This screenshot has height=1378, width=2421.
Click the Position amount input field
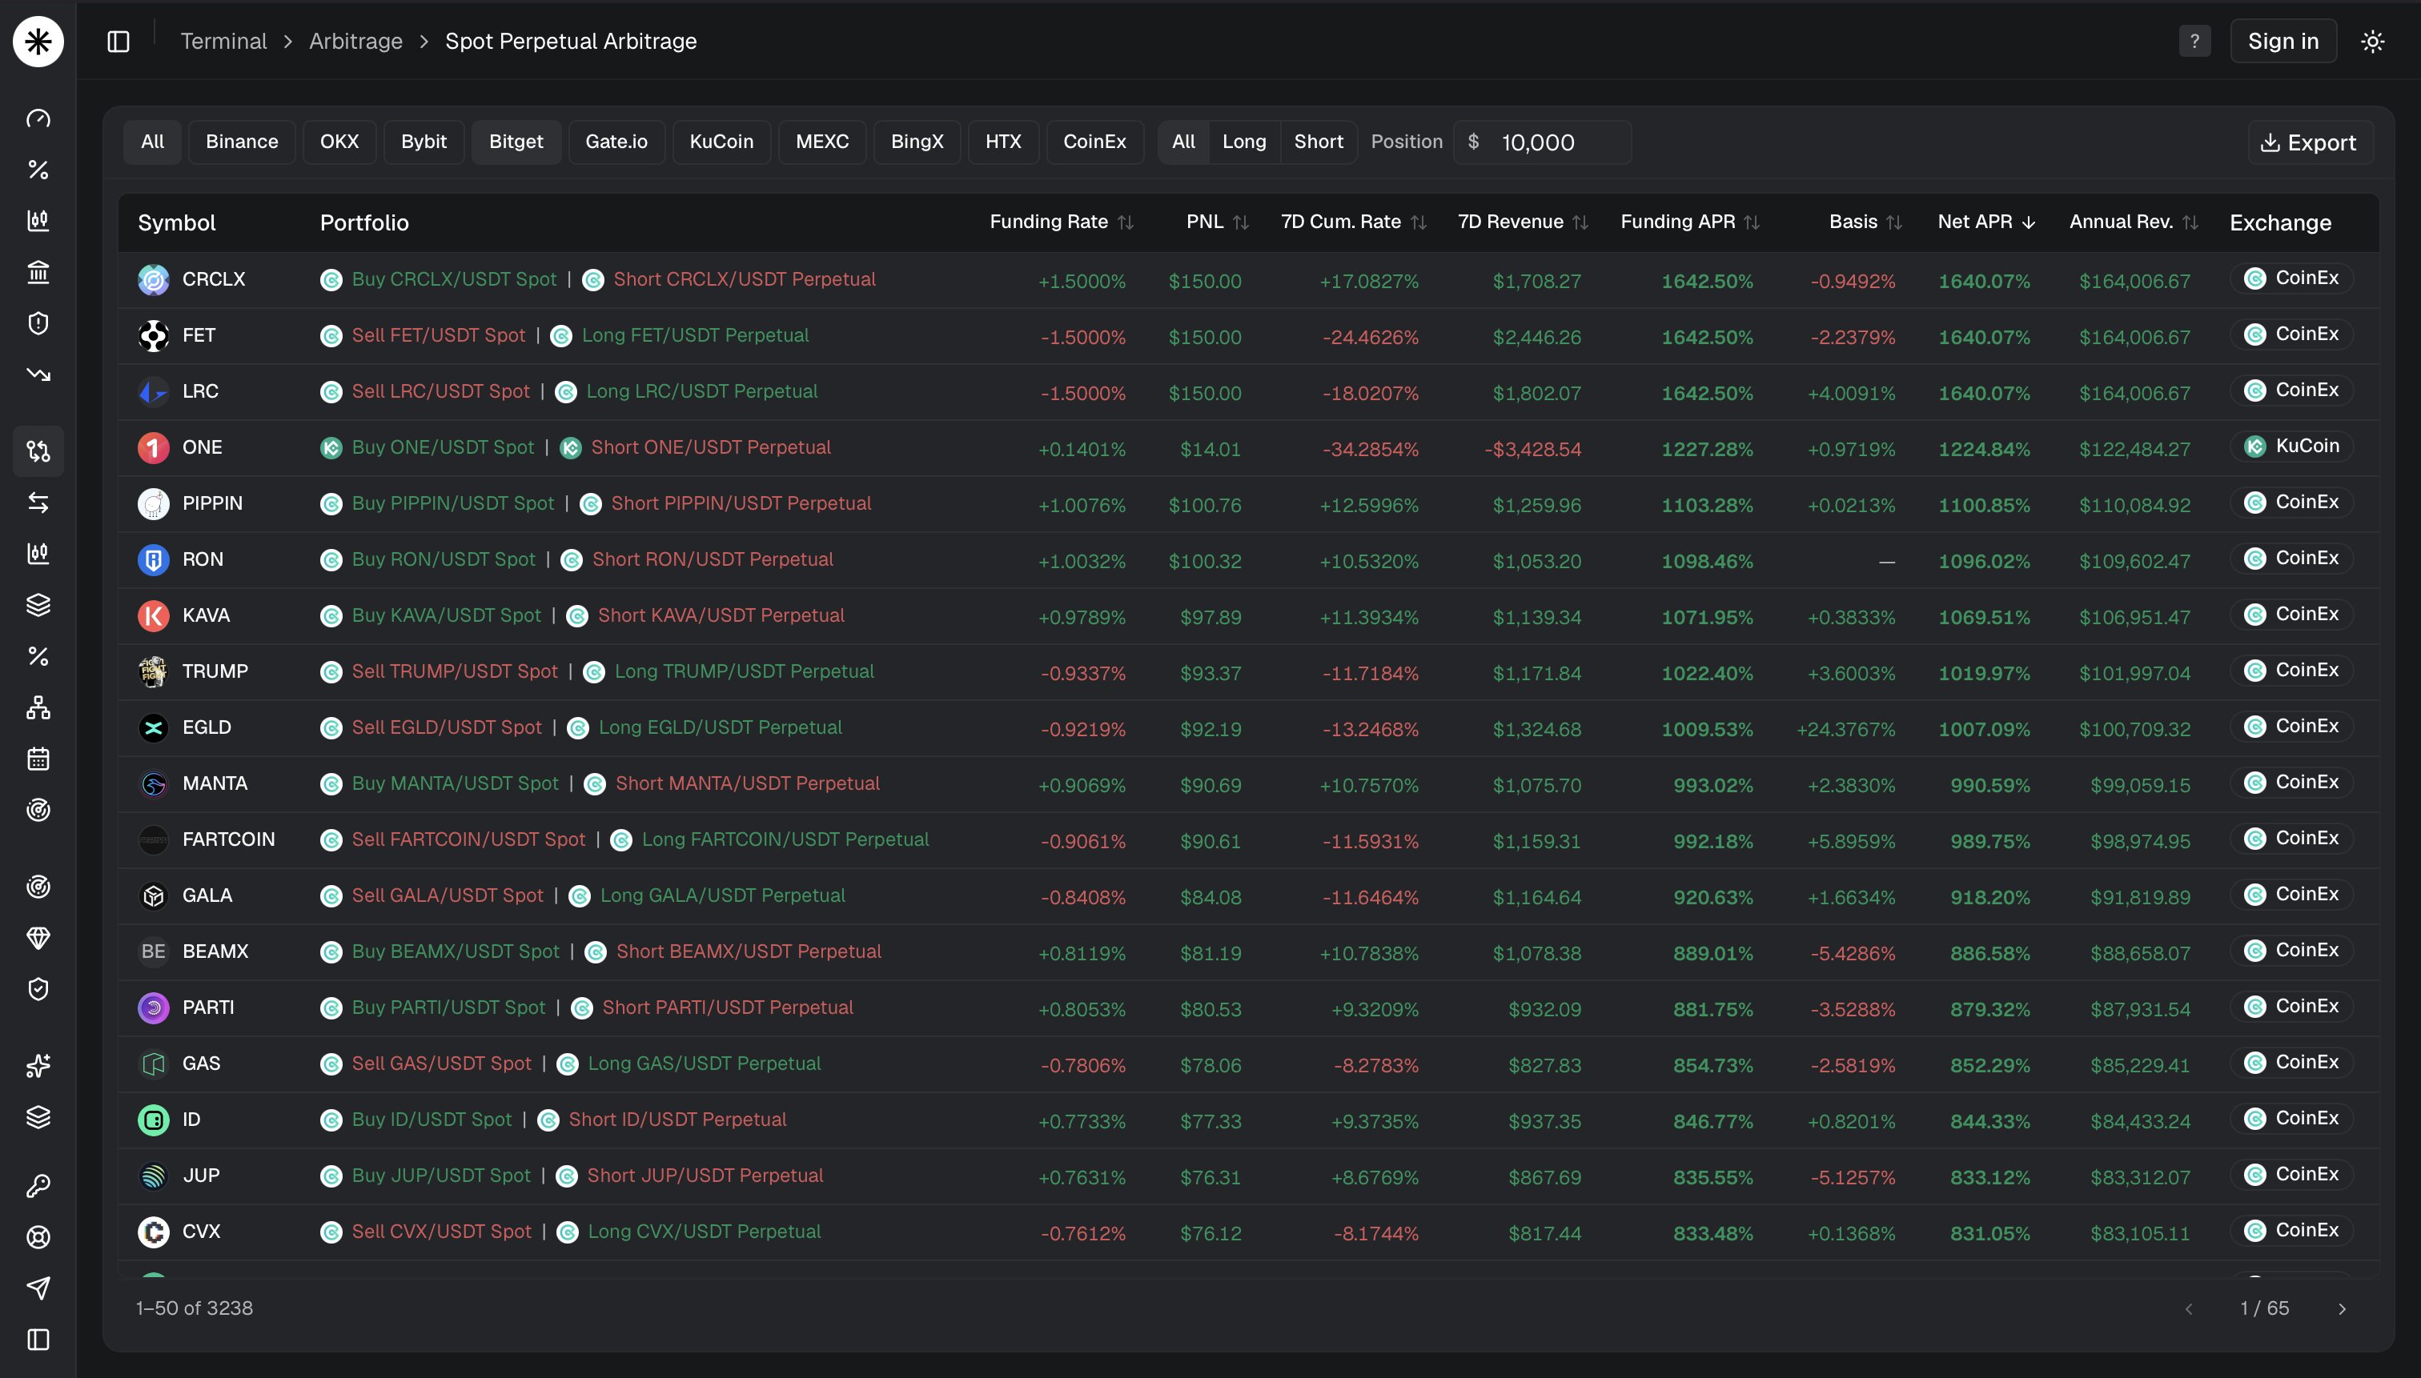[1543, 143]
